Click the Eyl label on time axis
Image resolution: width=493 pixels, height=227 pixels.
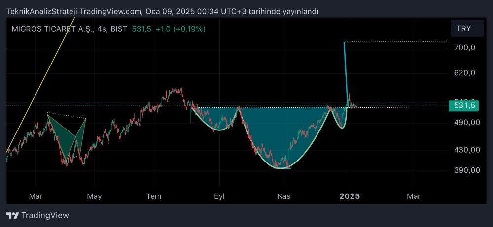point(220,196)
